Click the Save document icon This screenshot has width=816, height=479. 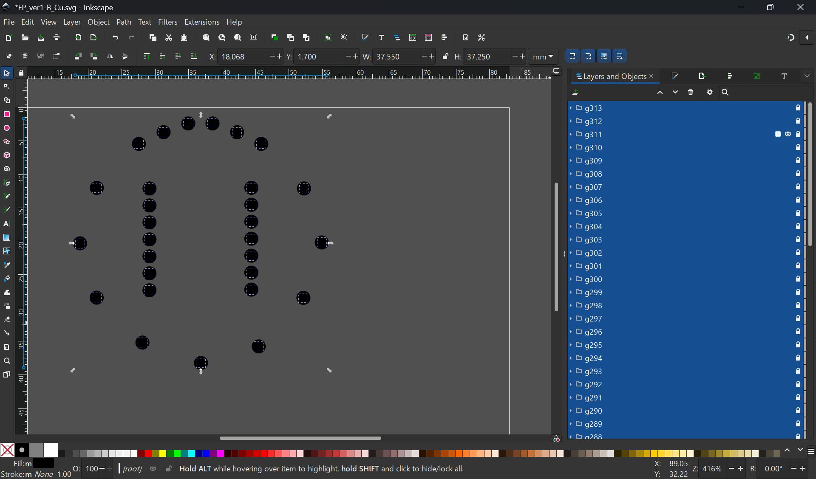41,38
